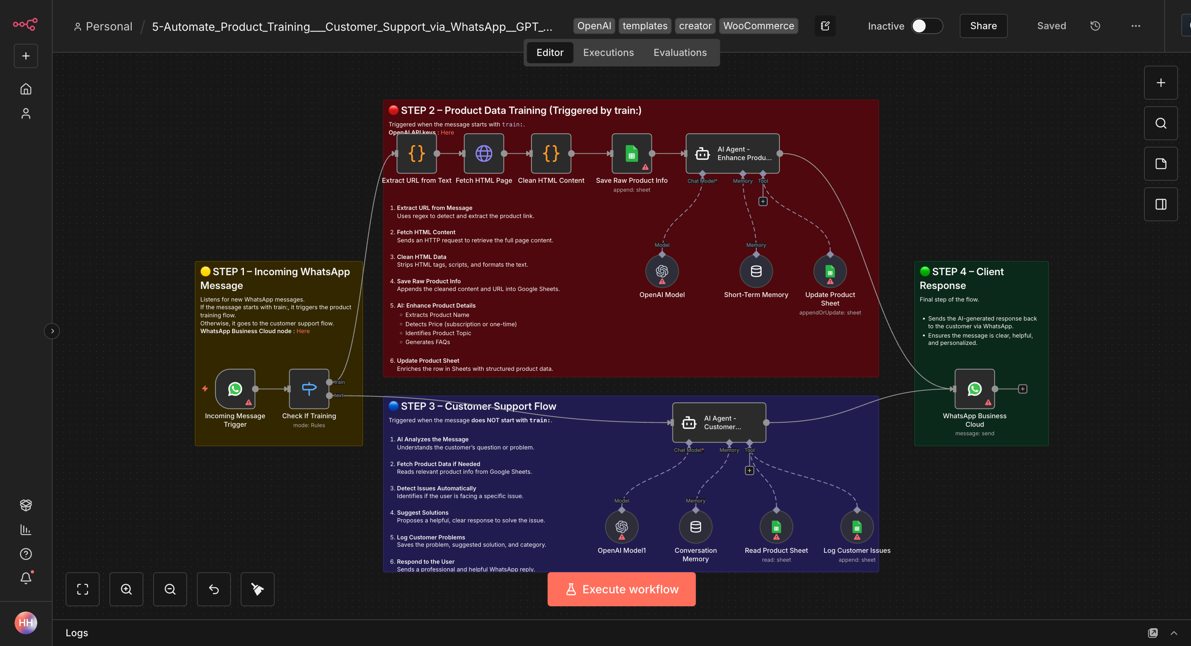Switch to the Executions tab
The image size is (1191, 646).
[x=608, y=53]
